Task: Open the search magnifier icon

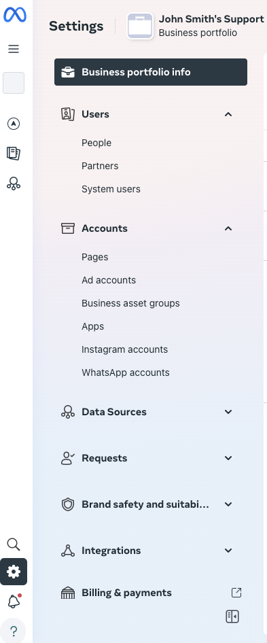Action: click(x=14, y=544)
